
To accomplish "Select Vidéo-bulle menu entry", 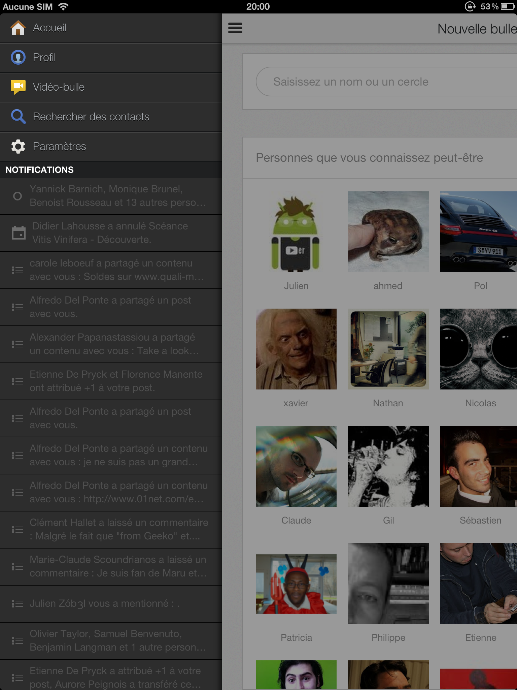I will [x=111, y=87].
